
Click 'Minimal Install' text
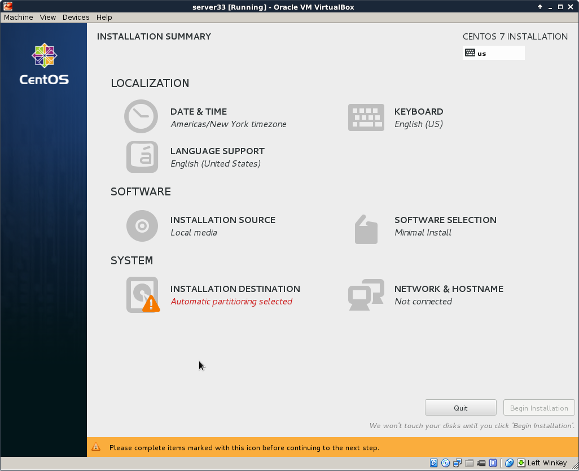pos(423,232)
